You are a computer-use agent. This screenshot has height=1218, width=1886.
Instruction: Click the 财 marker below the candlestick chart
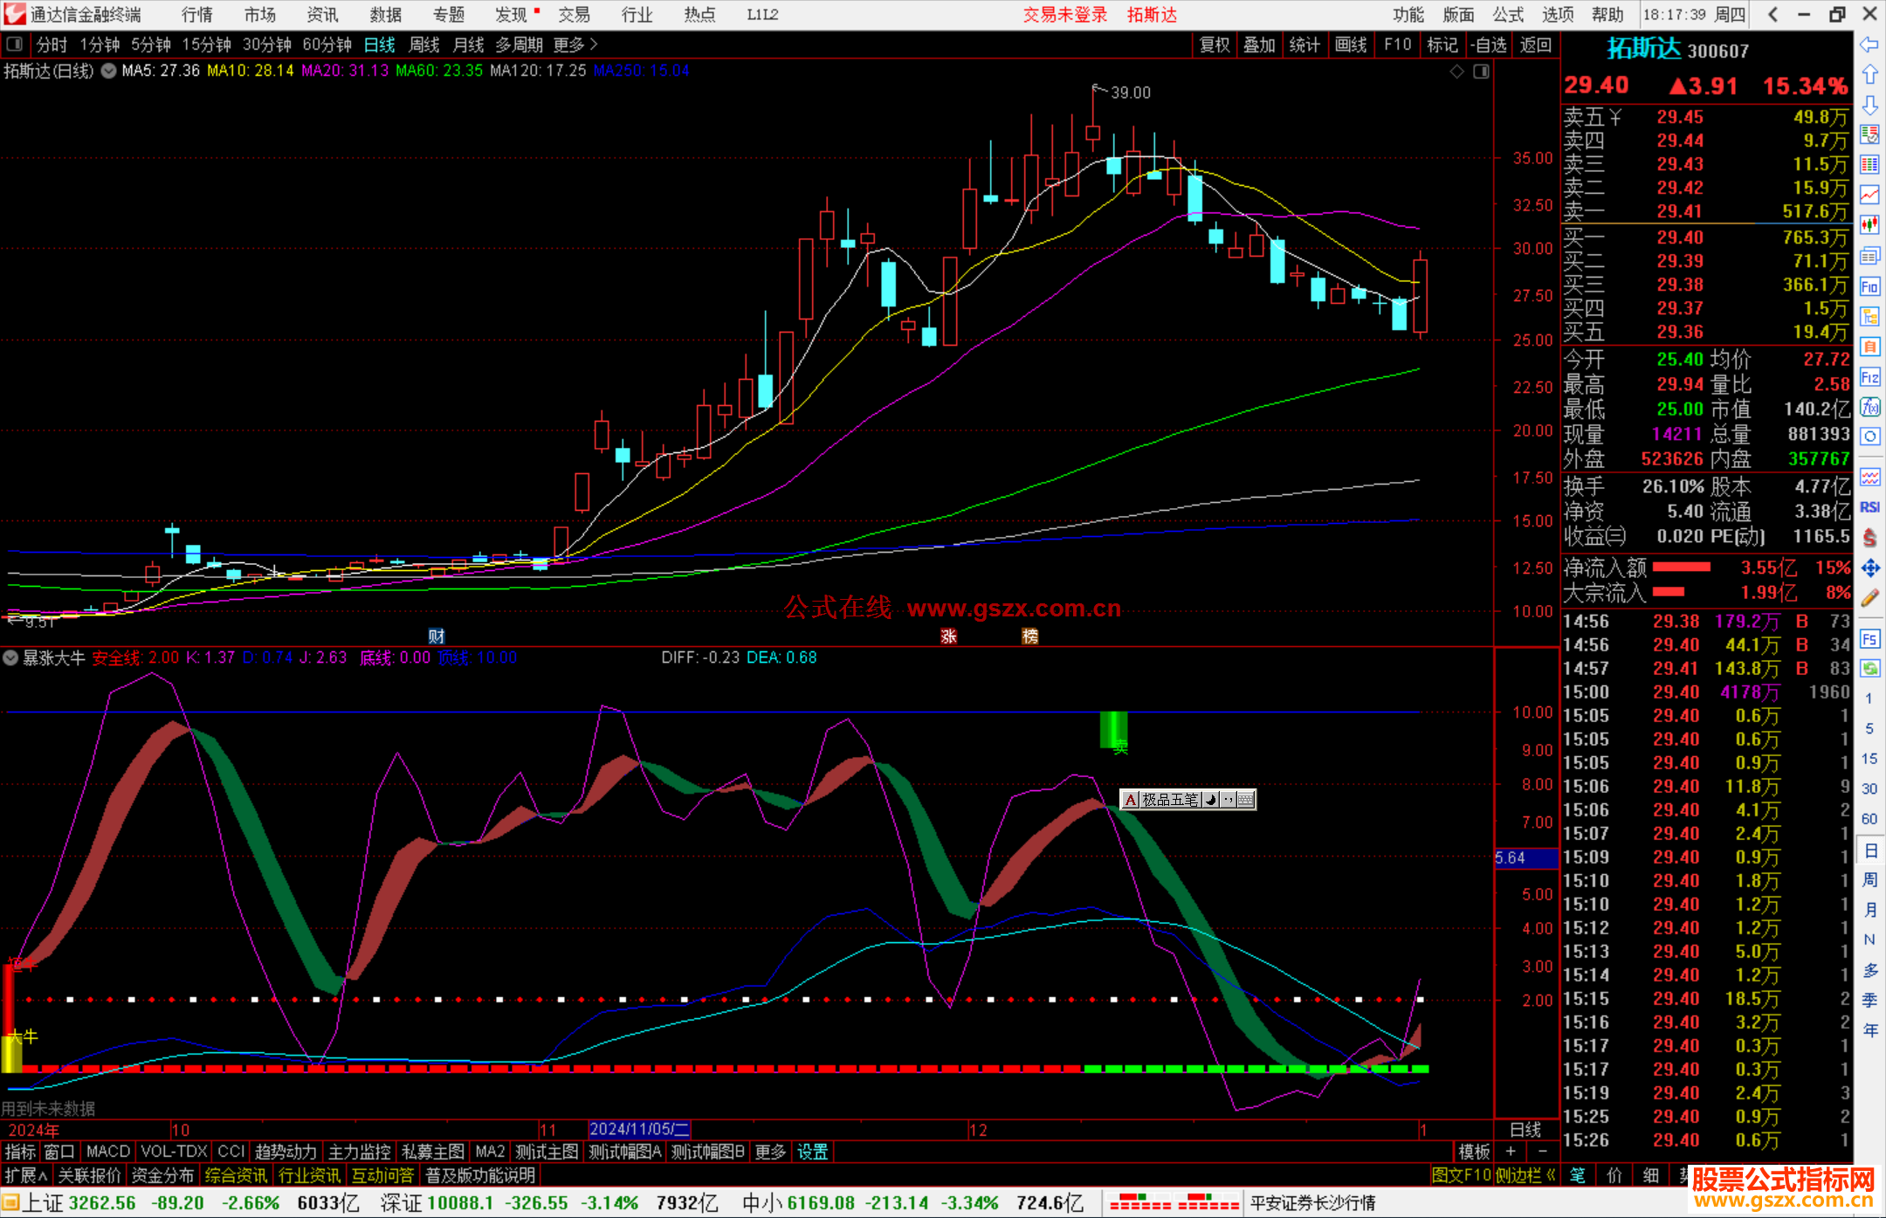[x=437, y=637]
